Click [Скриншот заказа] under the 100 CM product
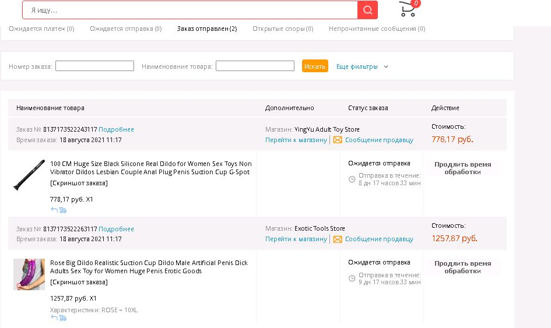551x328 pixels. click(x=79, y=184)
